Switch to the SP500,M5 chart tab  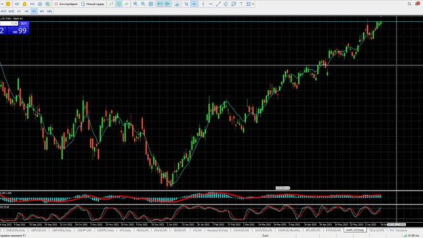[180, 230]
